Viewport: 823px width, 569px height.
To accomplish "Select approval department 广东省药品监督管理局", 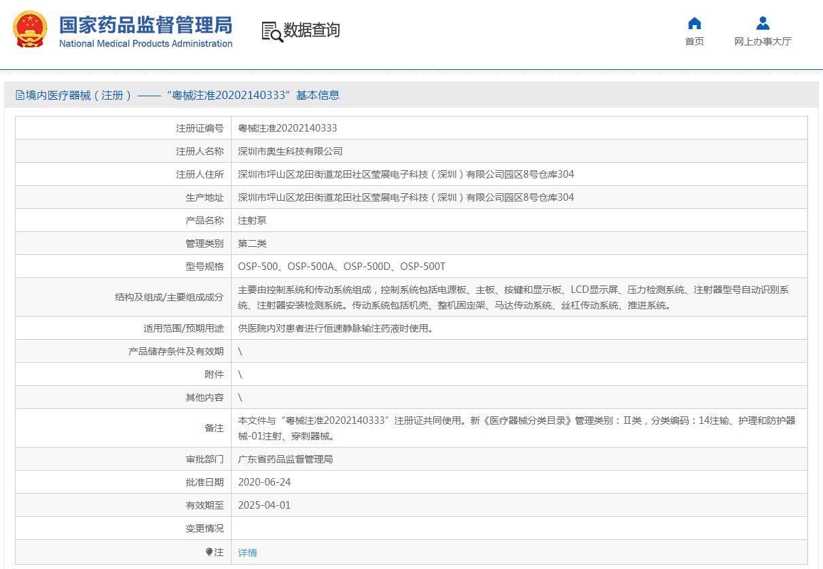I will (x=286, y=459).
